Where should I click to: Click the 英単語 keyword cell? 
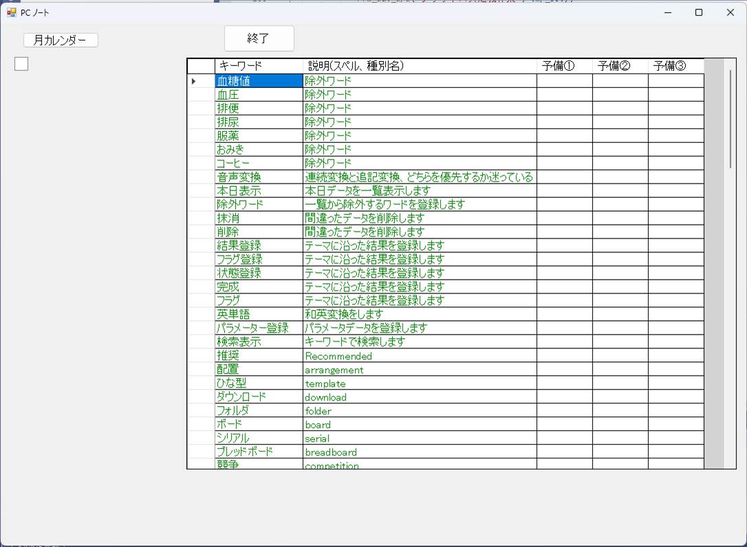(259, 315)
